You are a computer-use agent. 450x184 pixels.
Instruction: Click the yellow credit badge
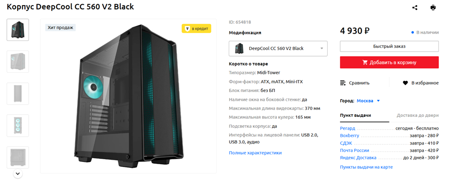coord(196,29)
